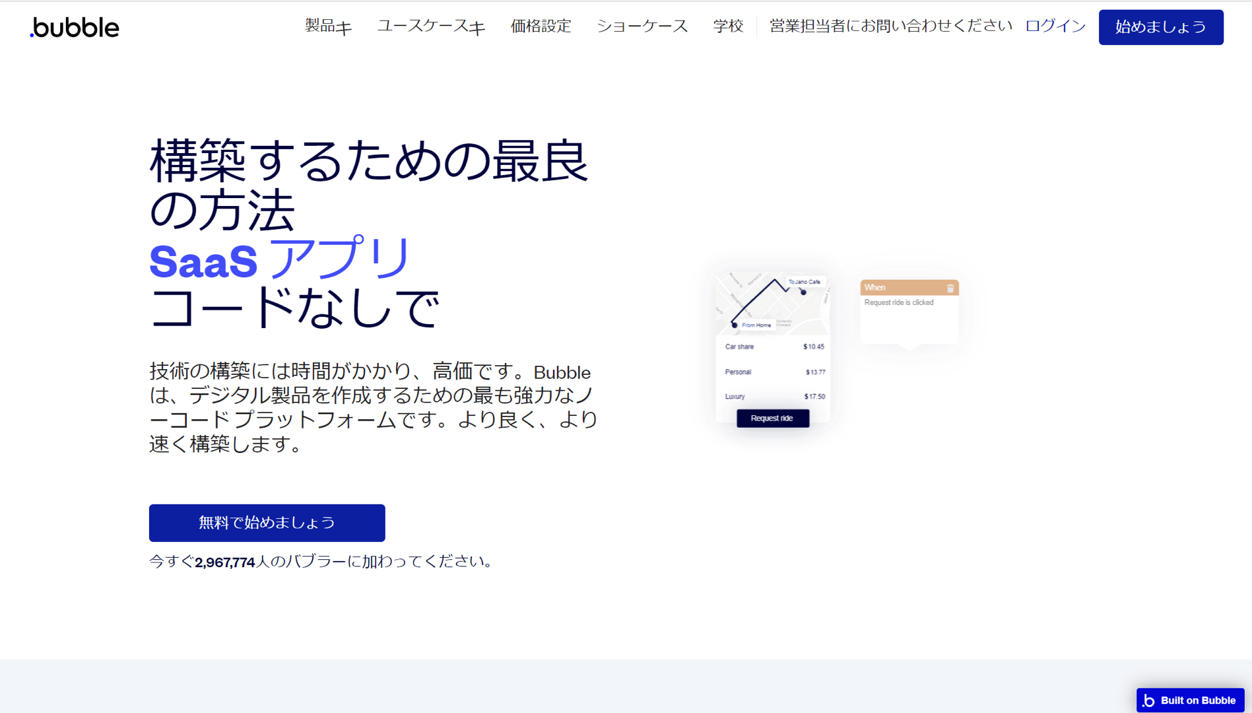The height and width of the screenshot is (713, 1252).
Task: Click the orange When card header
Action: click(x=909, y=288)
